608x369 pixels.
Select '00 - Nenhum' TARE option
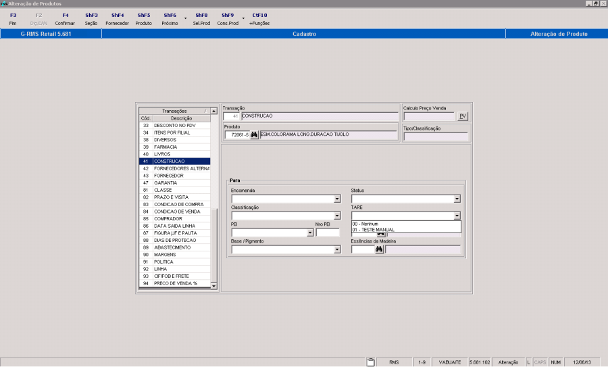(x=406, y=224)
